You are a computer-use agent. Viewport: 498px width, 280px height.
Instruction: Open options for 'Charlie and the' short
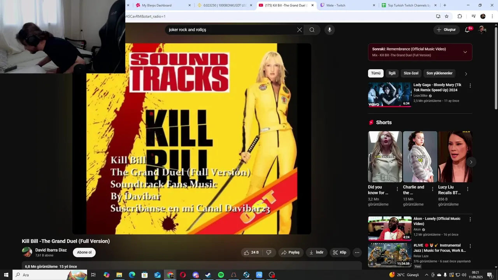pyautogui.click(x=432, y=189)
